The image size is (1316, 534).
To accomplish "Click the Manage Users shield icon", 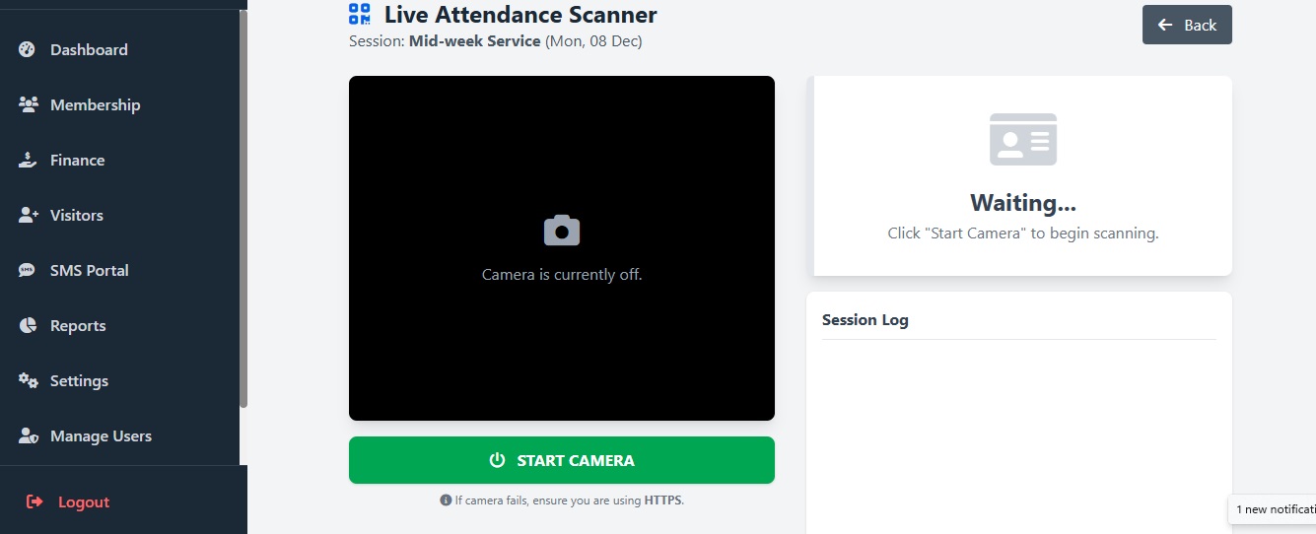I will [28, 435].
